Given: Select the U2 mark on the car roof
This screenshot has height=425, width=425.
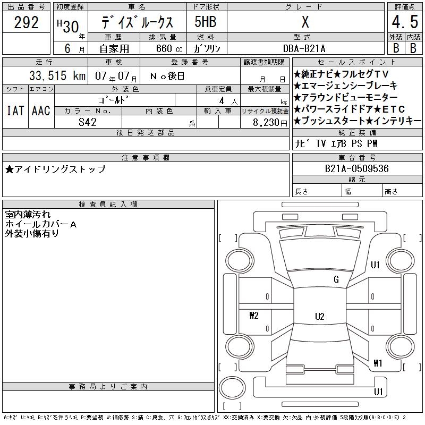Looking at the screenshot, I should (x=319, y=317).
